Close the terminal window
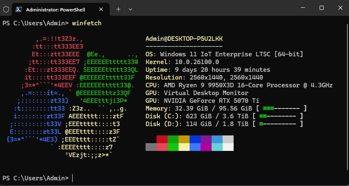 (x=340, y=8)
